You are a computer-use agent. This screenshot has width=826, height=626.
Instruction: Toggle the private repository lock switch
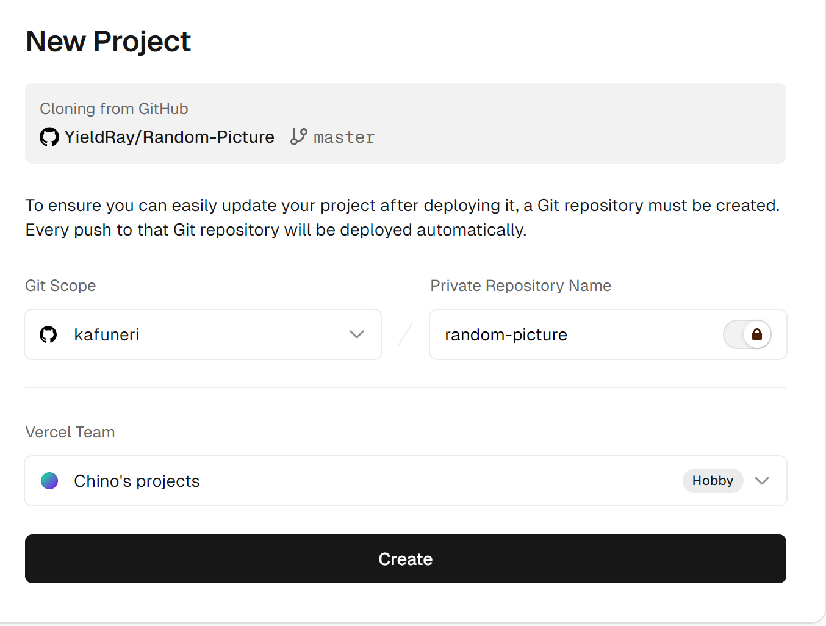pos(747,334)
